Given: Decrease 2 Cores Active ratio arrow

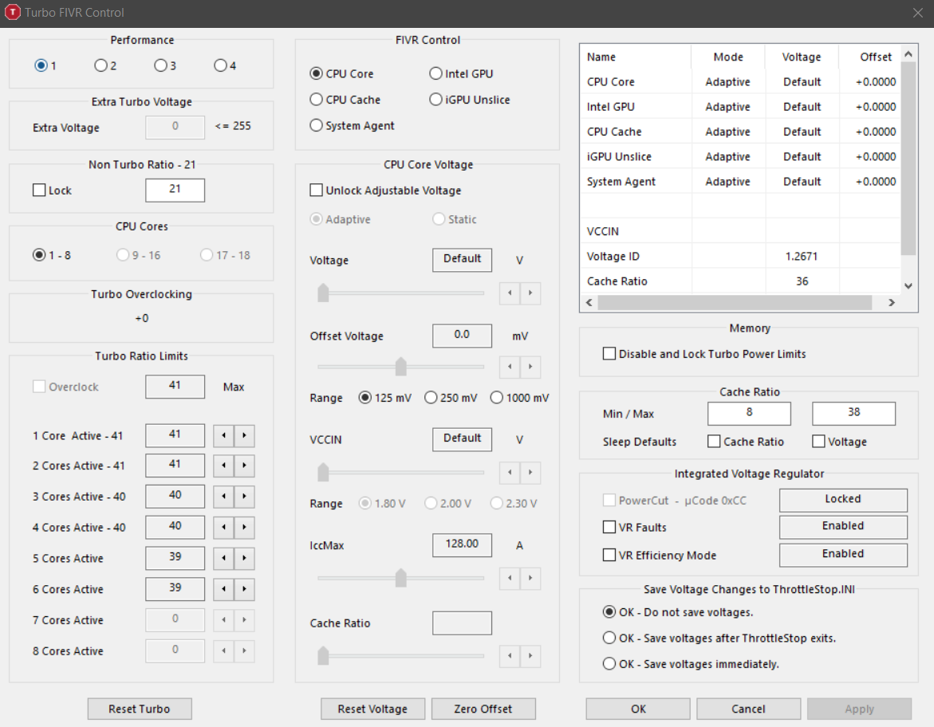Looking at the screenshot, I should (223, 465).
